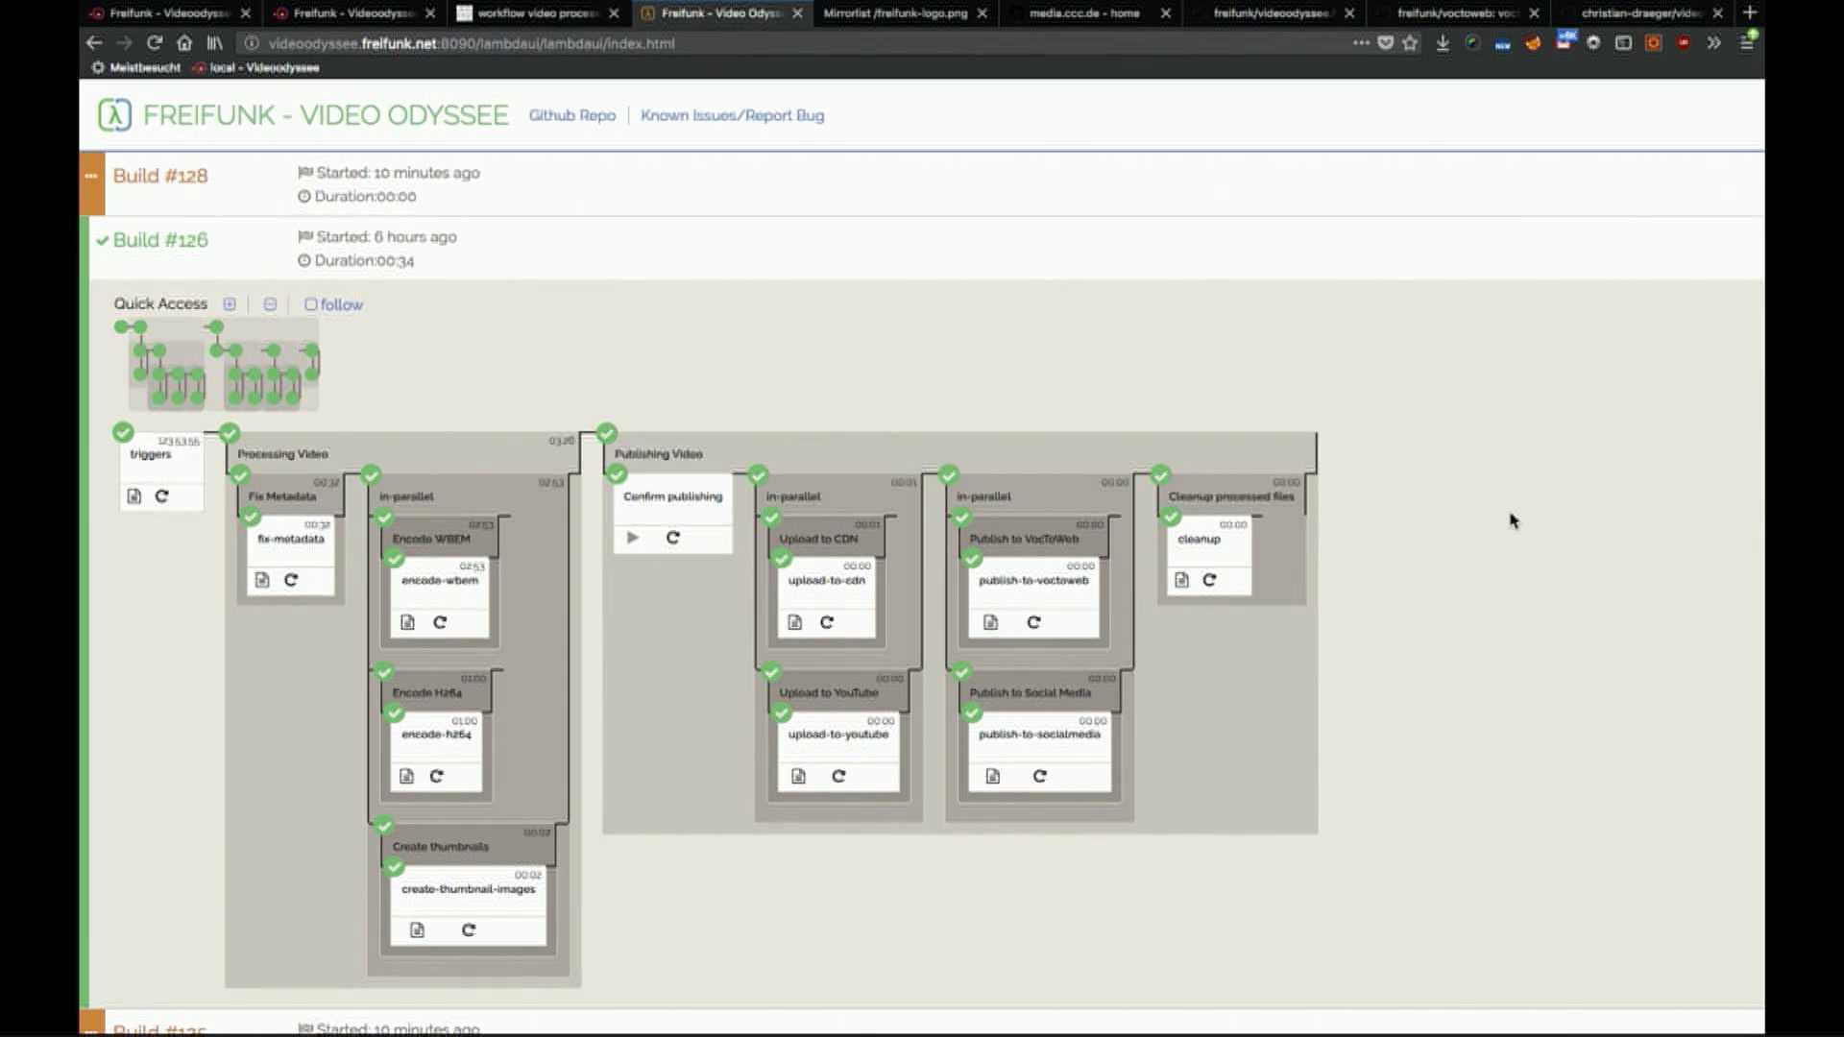Retrigger the fix-metadata step
Image resolution: width=1844 pixels, height=1037 pixels.
pos(291,580)
